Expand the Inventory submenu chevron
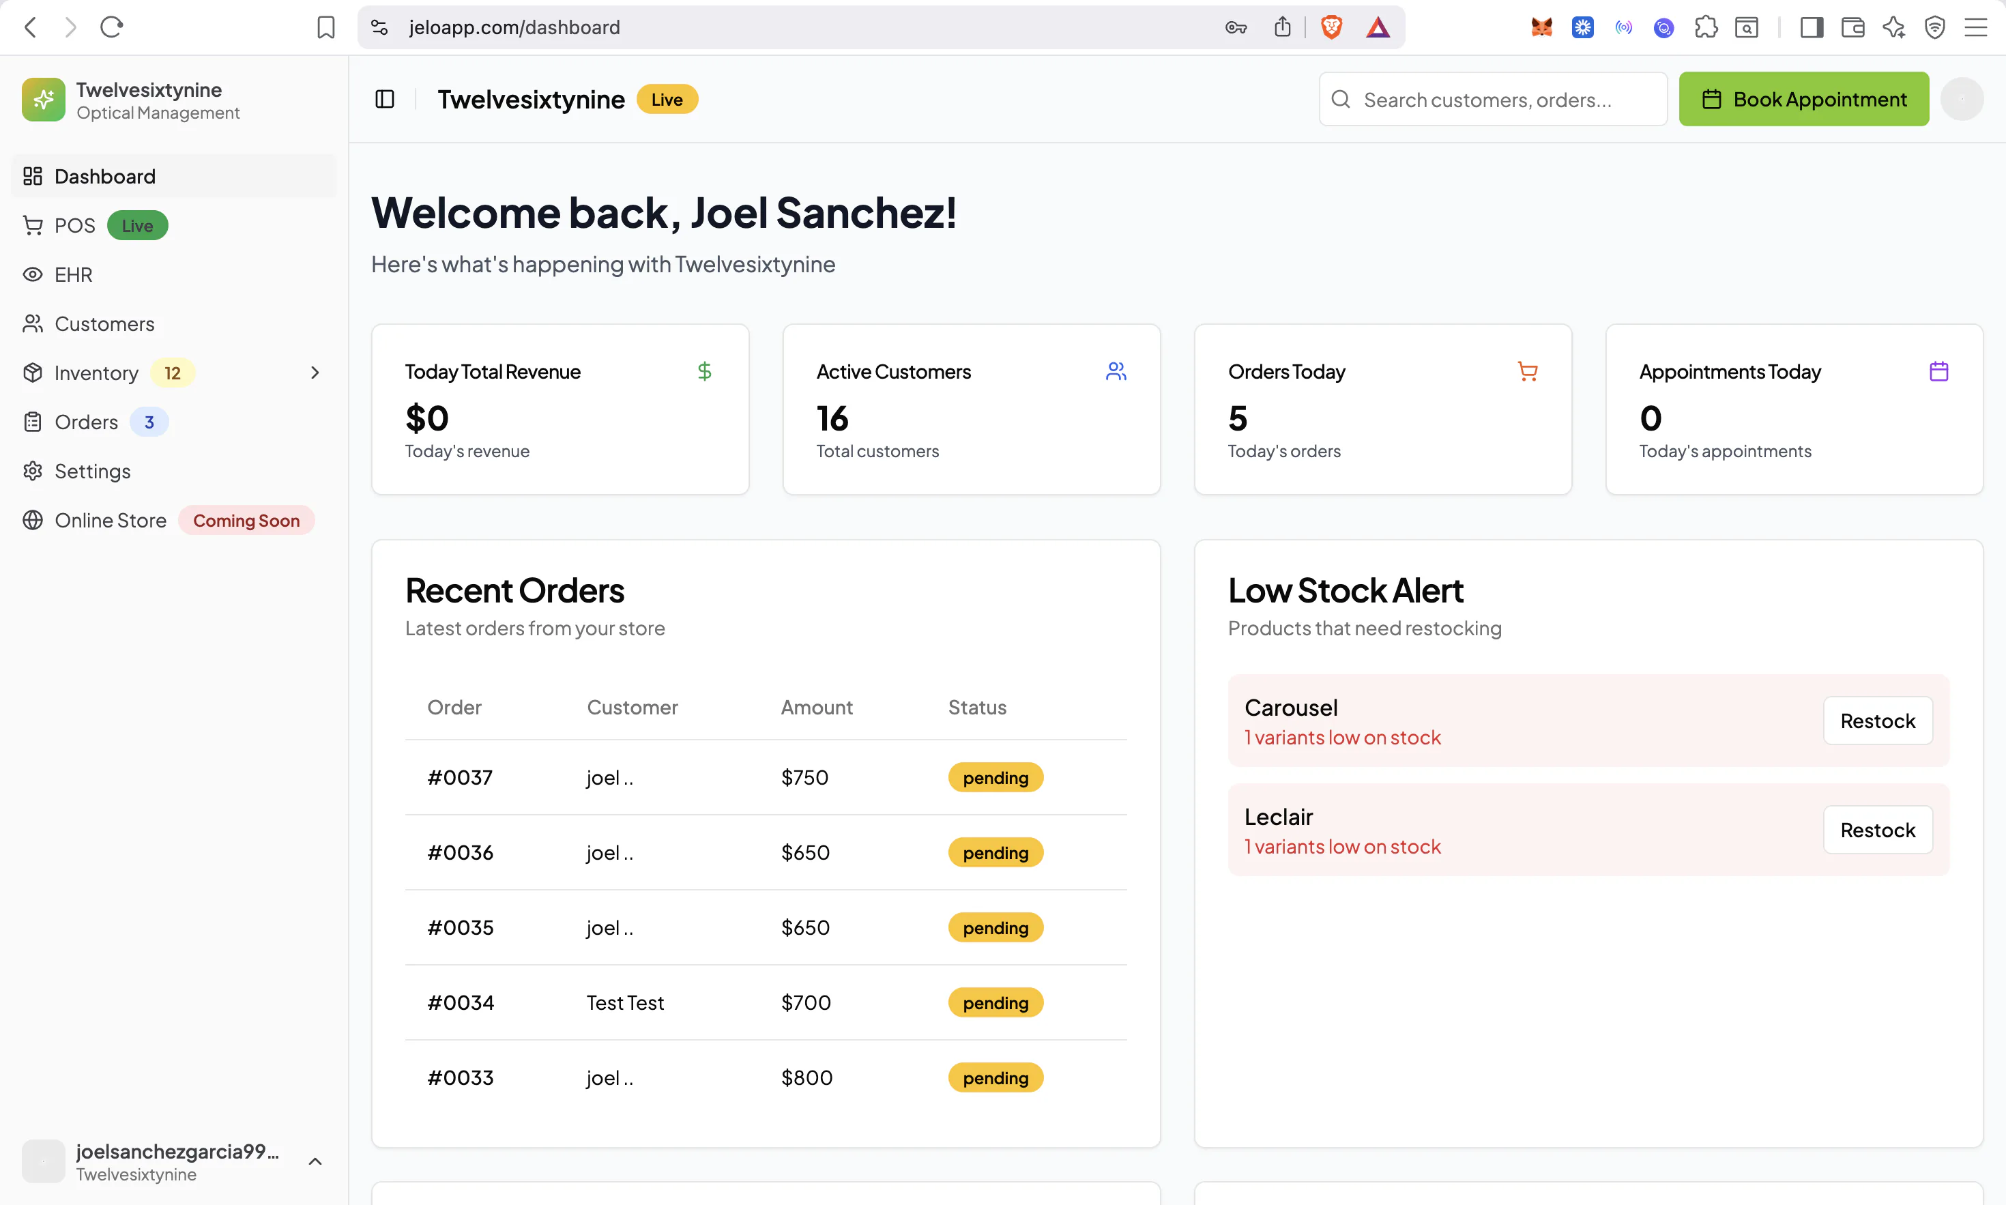The width and height of the screenshot is (2006, 1205). pyautogui.click(x=315, y=373)
